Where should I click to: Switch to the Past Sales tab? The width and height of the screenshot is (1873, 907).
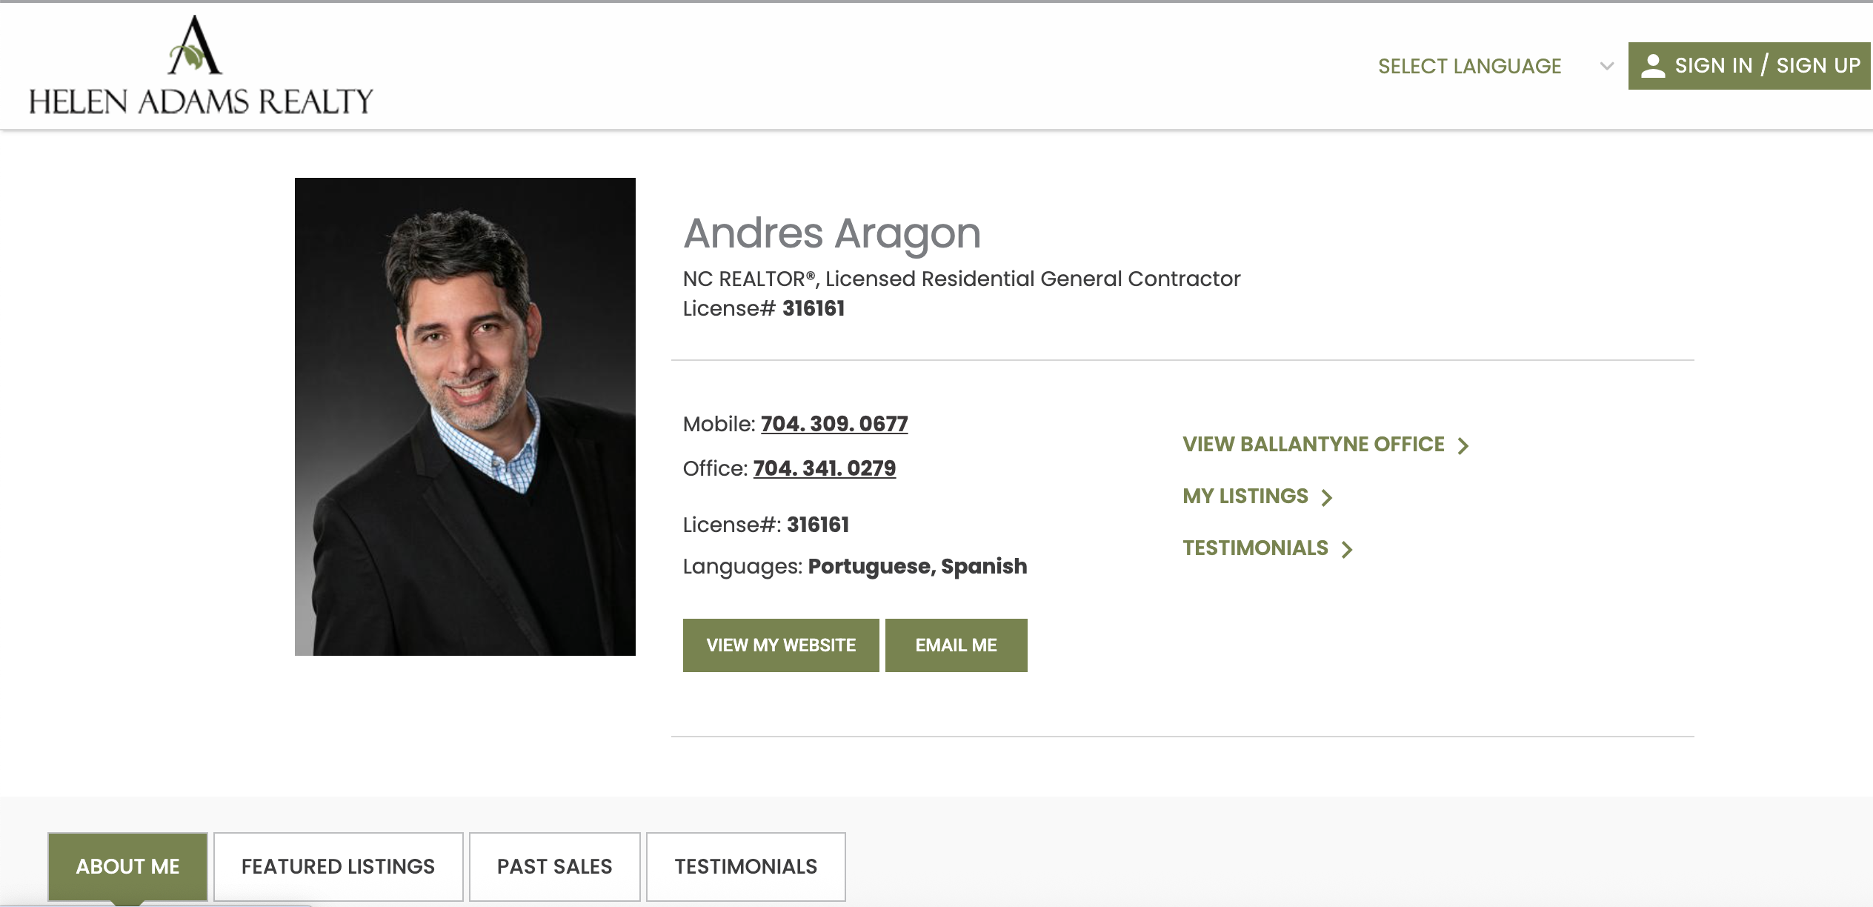(x=554, y=866)
